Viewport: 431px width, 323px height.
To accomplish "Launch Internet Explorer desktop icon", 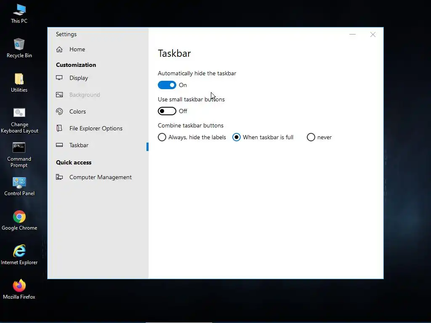I will [19, 255].
